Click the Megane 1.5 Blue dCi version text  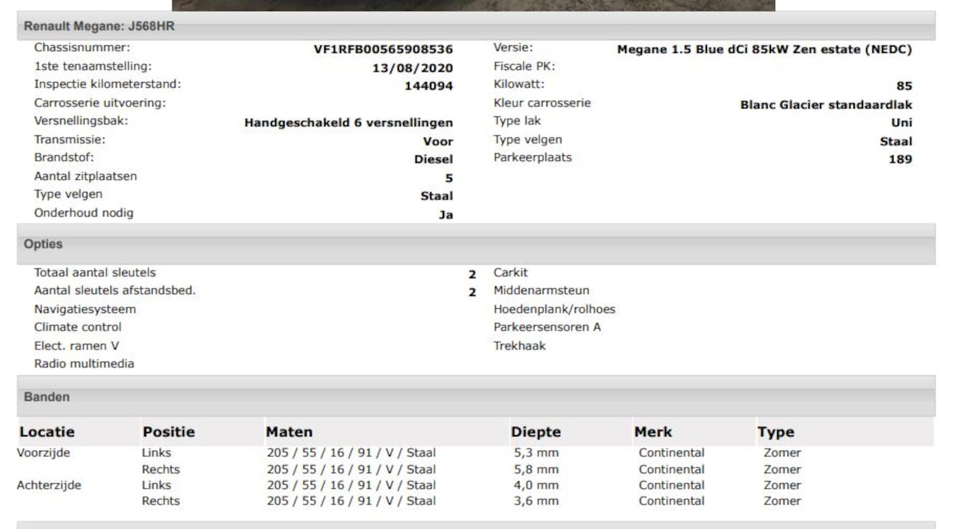tap(764, 49)
